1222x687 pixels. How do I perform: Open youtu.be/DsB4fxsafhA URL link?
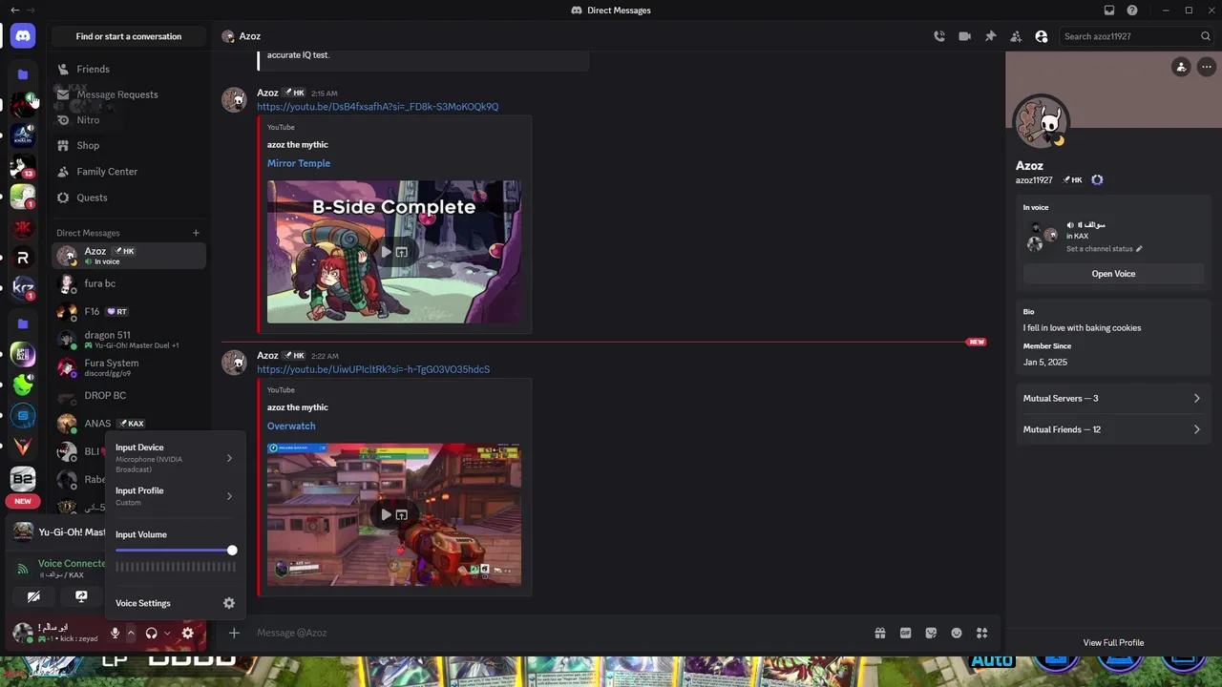[x=377, y=107]
